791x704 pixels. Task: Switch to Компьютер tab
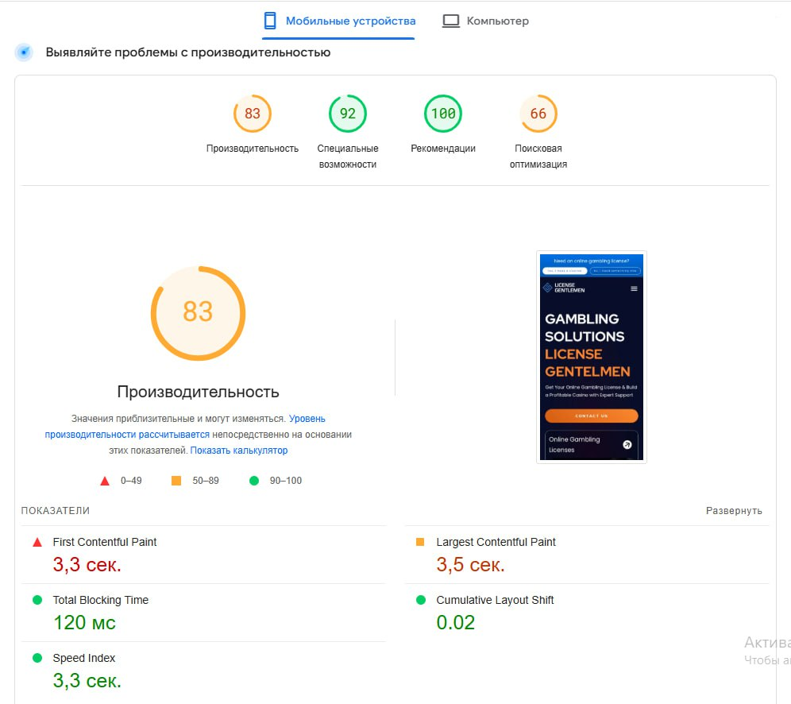497,21
